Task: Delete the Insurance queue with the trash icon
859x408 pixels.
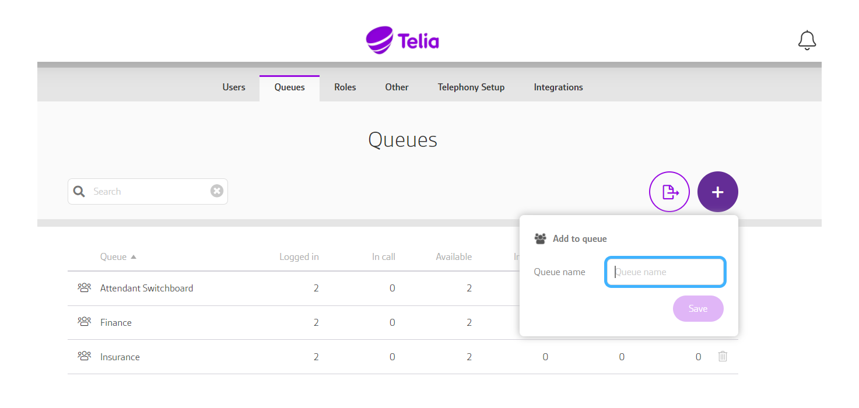Action: click(x=723, y=356)
